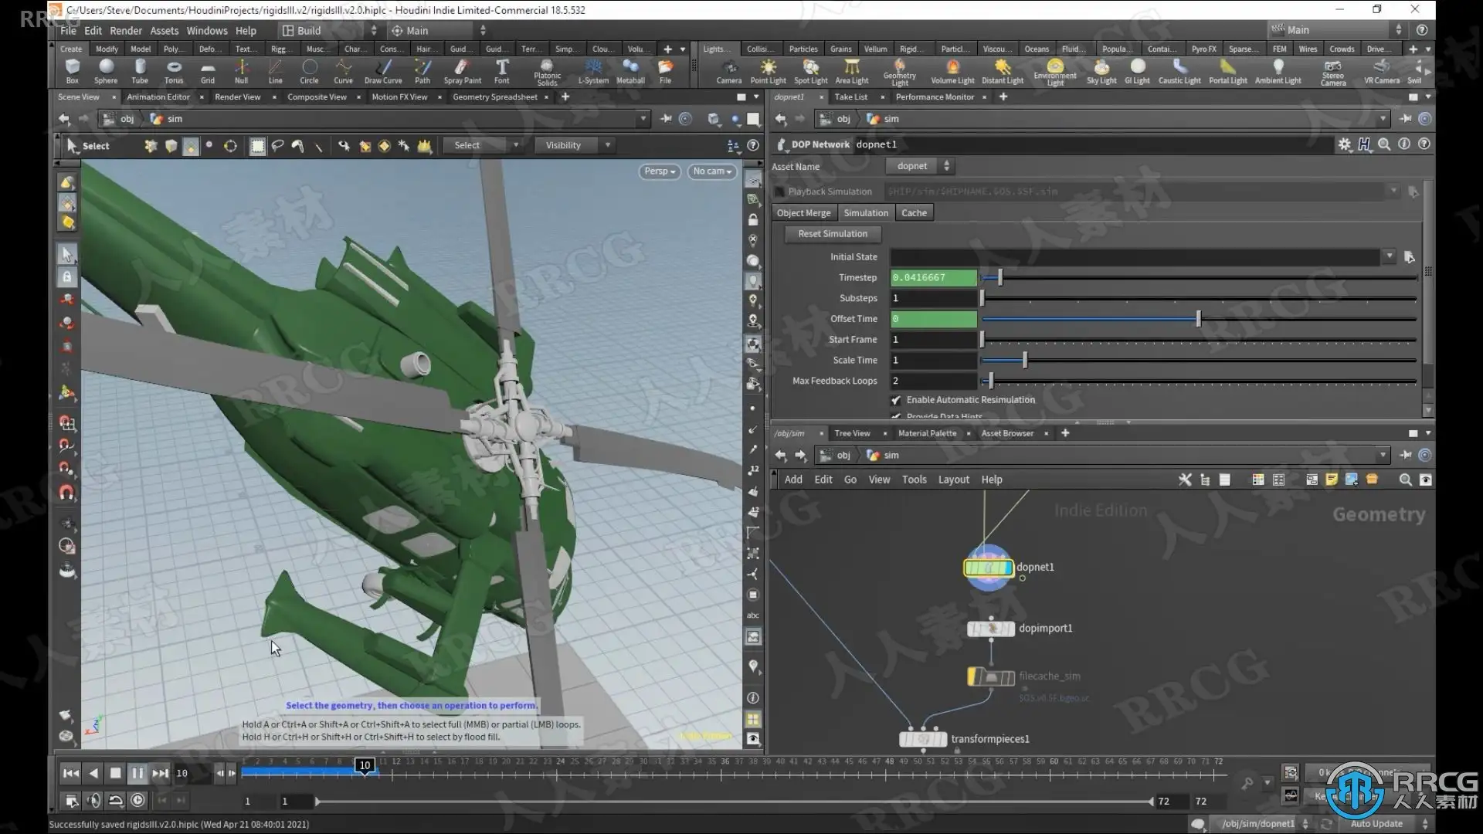The width and height of the screenshot is (1483, 834).
Task: Pause the timeline playback
Action: 137,773
